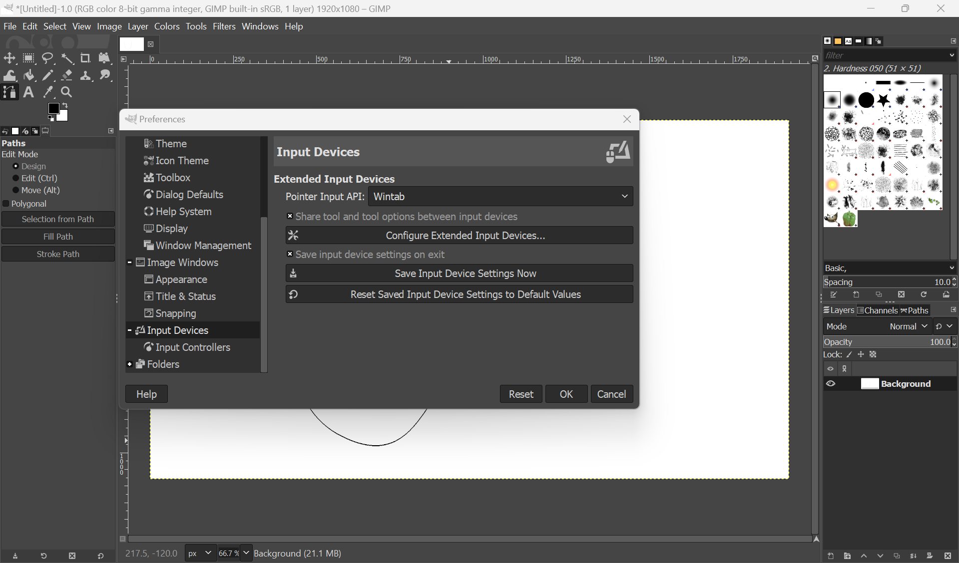The height and width of the screenshot is (563, 959).
Task: Choose the Bucket Fill tool
Action: point(29,75)
